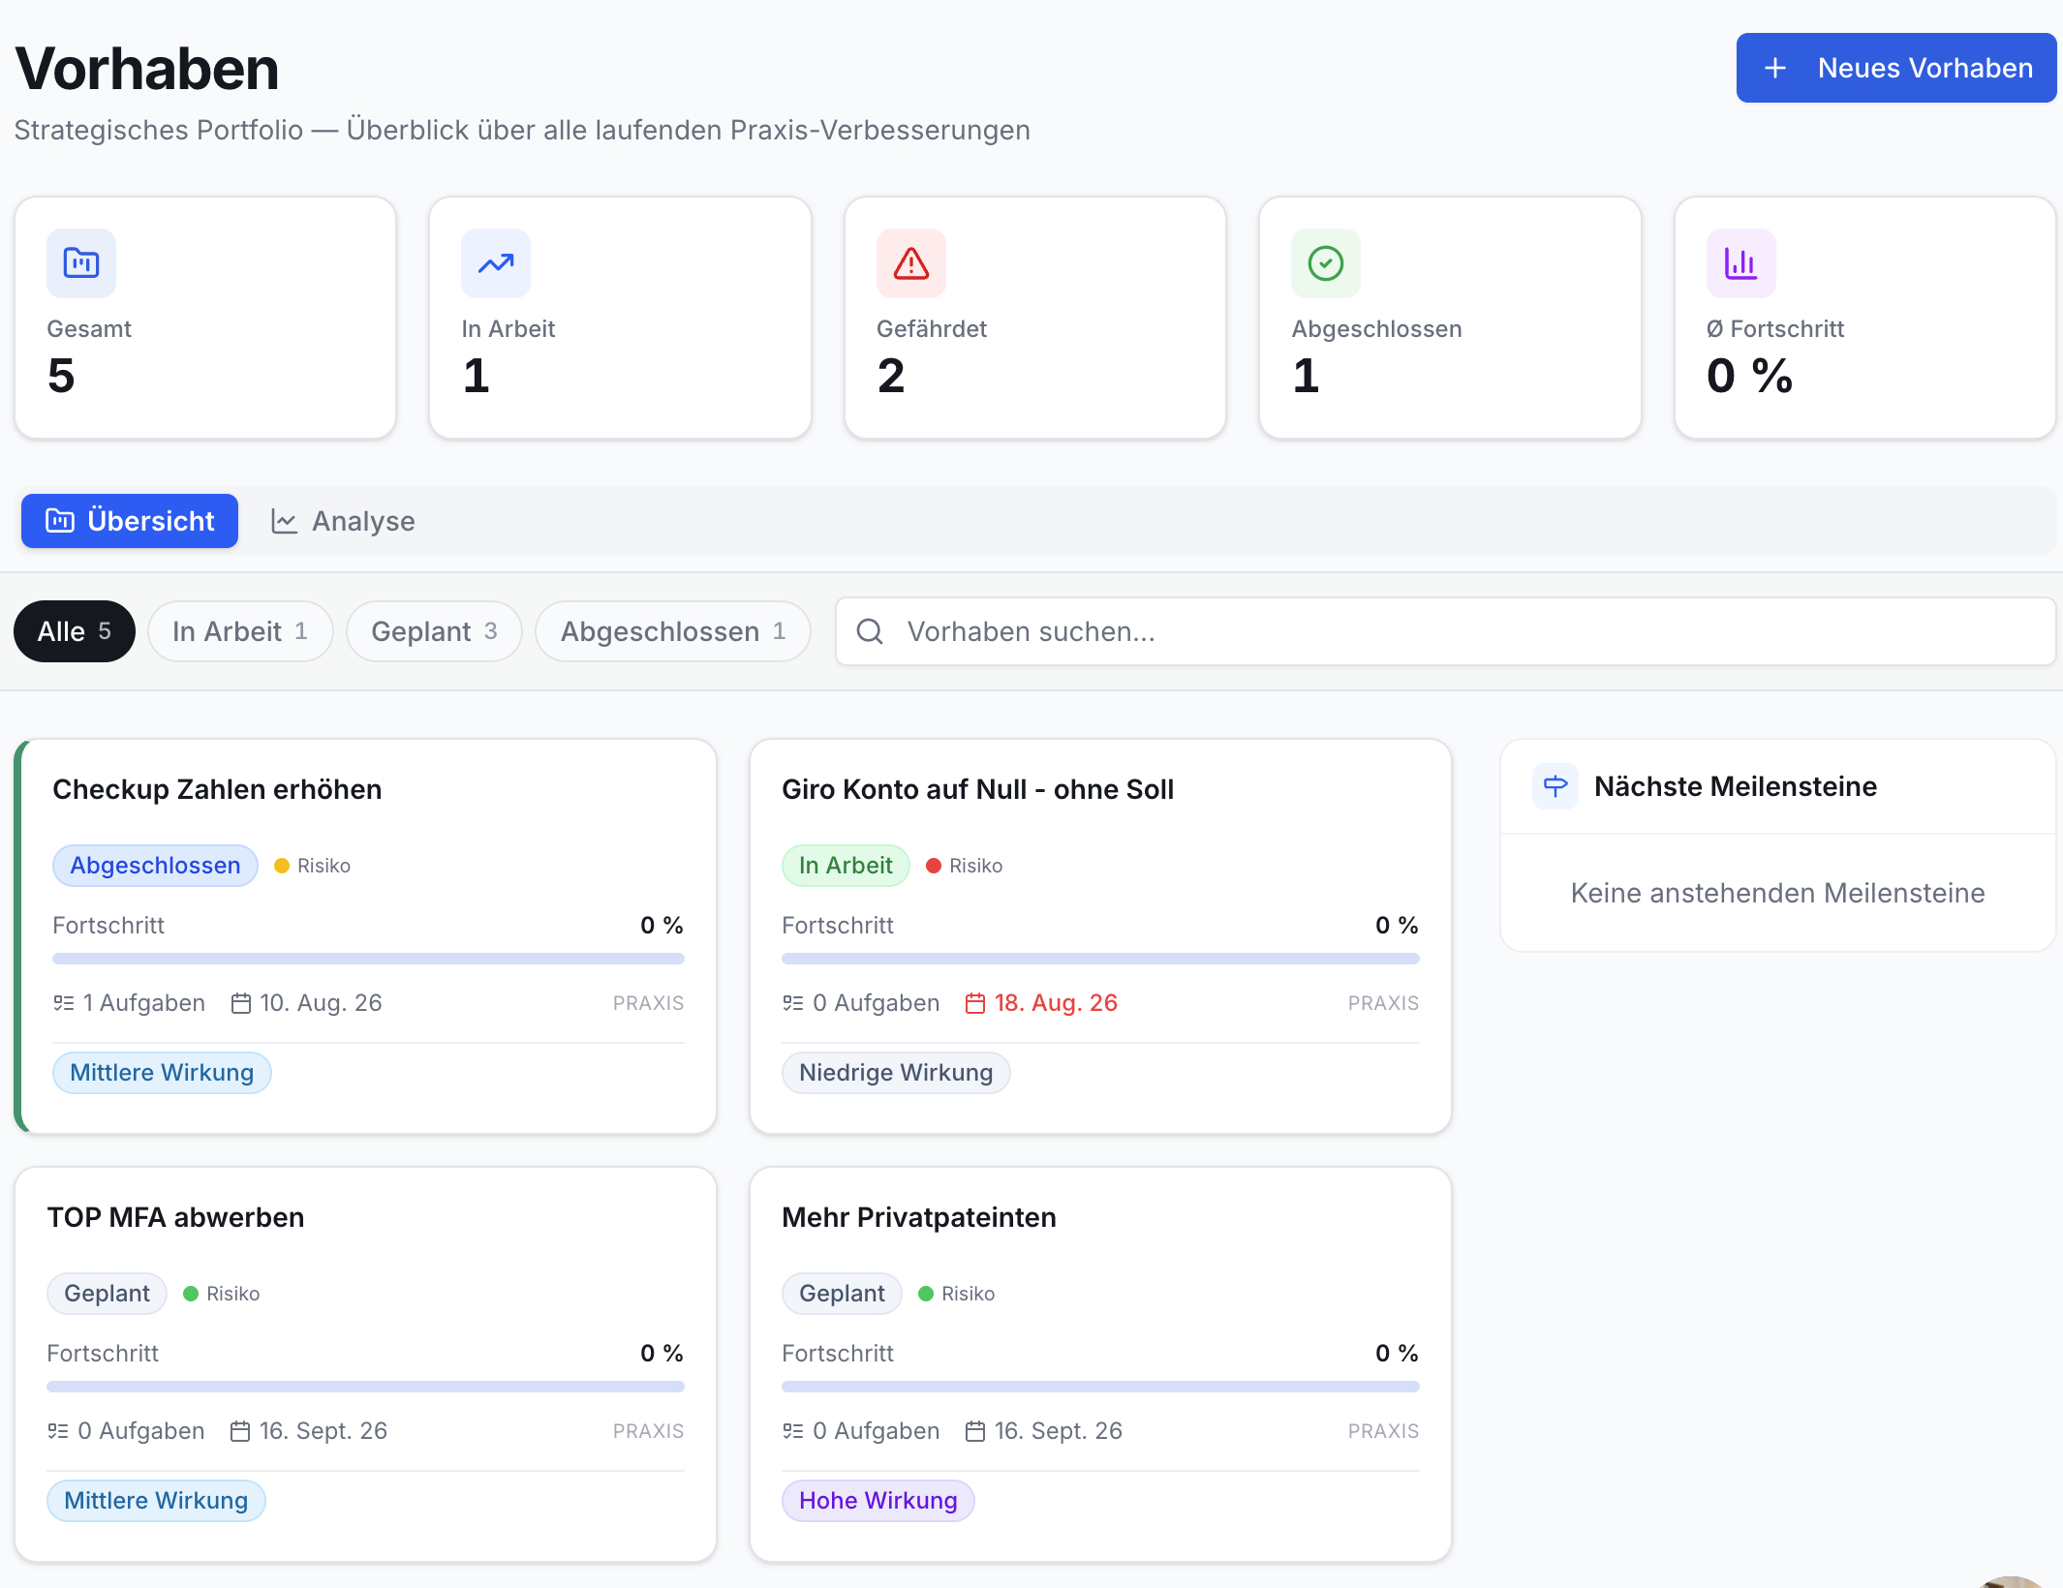
Task: Click the Gefährdet warning triangle icon
Action: 911,263
